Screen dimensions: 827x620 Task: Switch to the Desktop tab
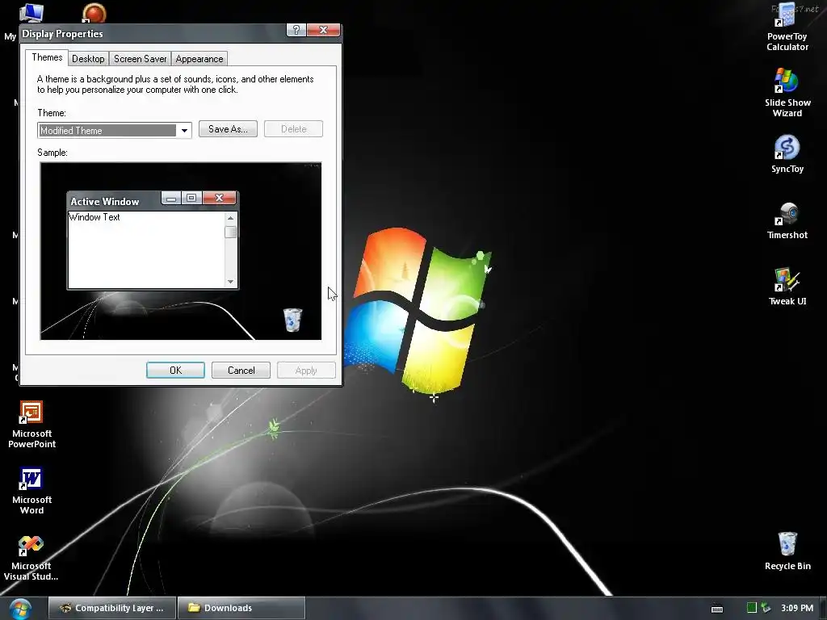tap(88, 58)
